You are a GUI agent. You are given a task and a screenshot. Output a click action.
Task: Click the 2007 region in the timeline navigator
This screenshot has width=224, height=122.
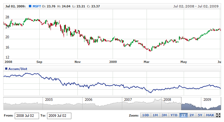pos(142,103)
